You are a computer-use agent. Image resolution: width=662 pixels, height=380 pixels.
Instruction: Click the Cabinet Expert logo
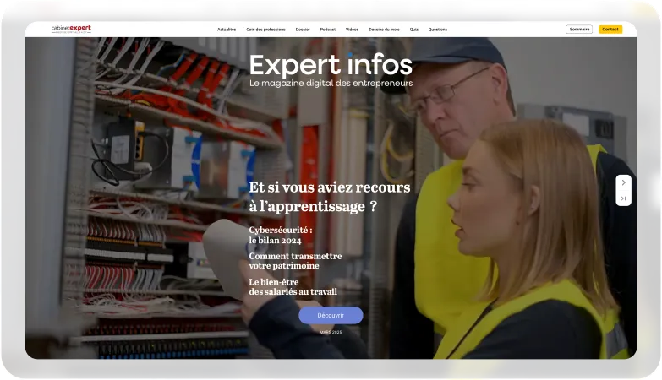pyautogui.click(x=71, y=29)
